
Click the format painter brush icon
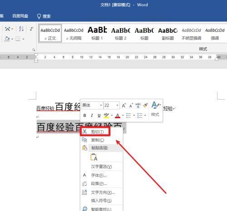click(x=145, y=105)
